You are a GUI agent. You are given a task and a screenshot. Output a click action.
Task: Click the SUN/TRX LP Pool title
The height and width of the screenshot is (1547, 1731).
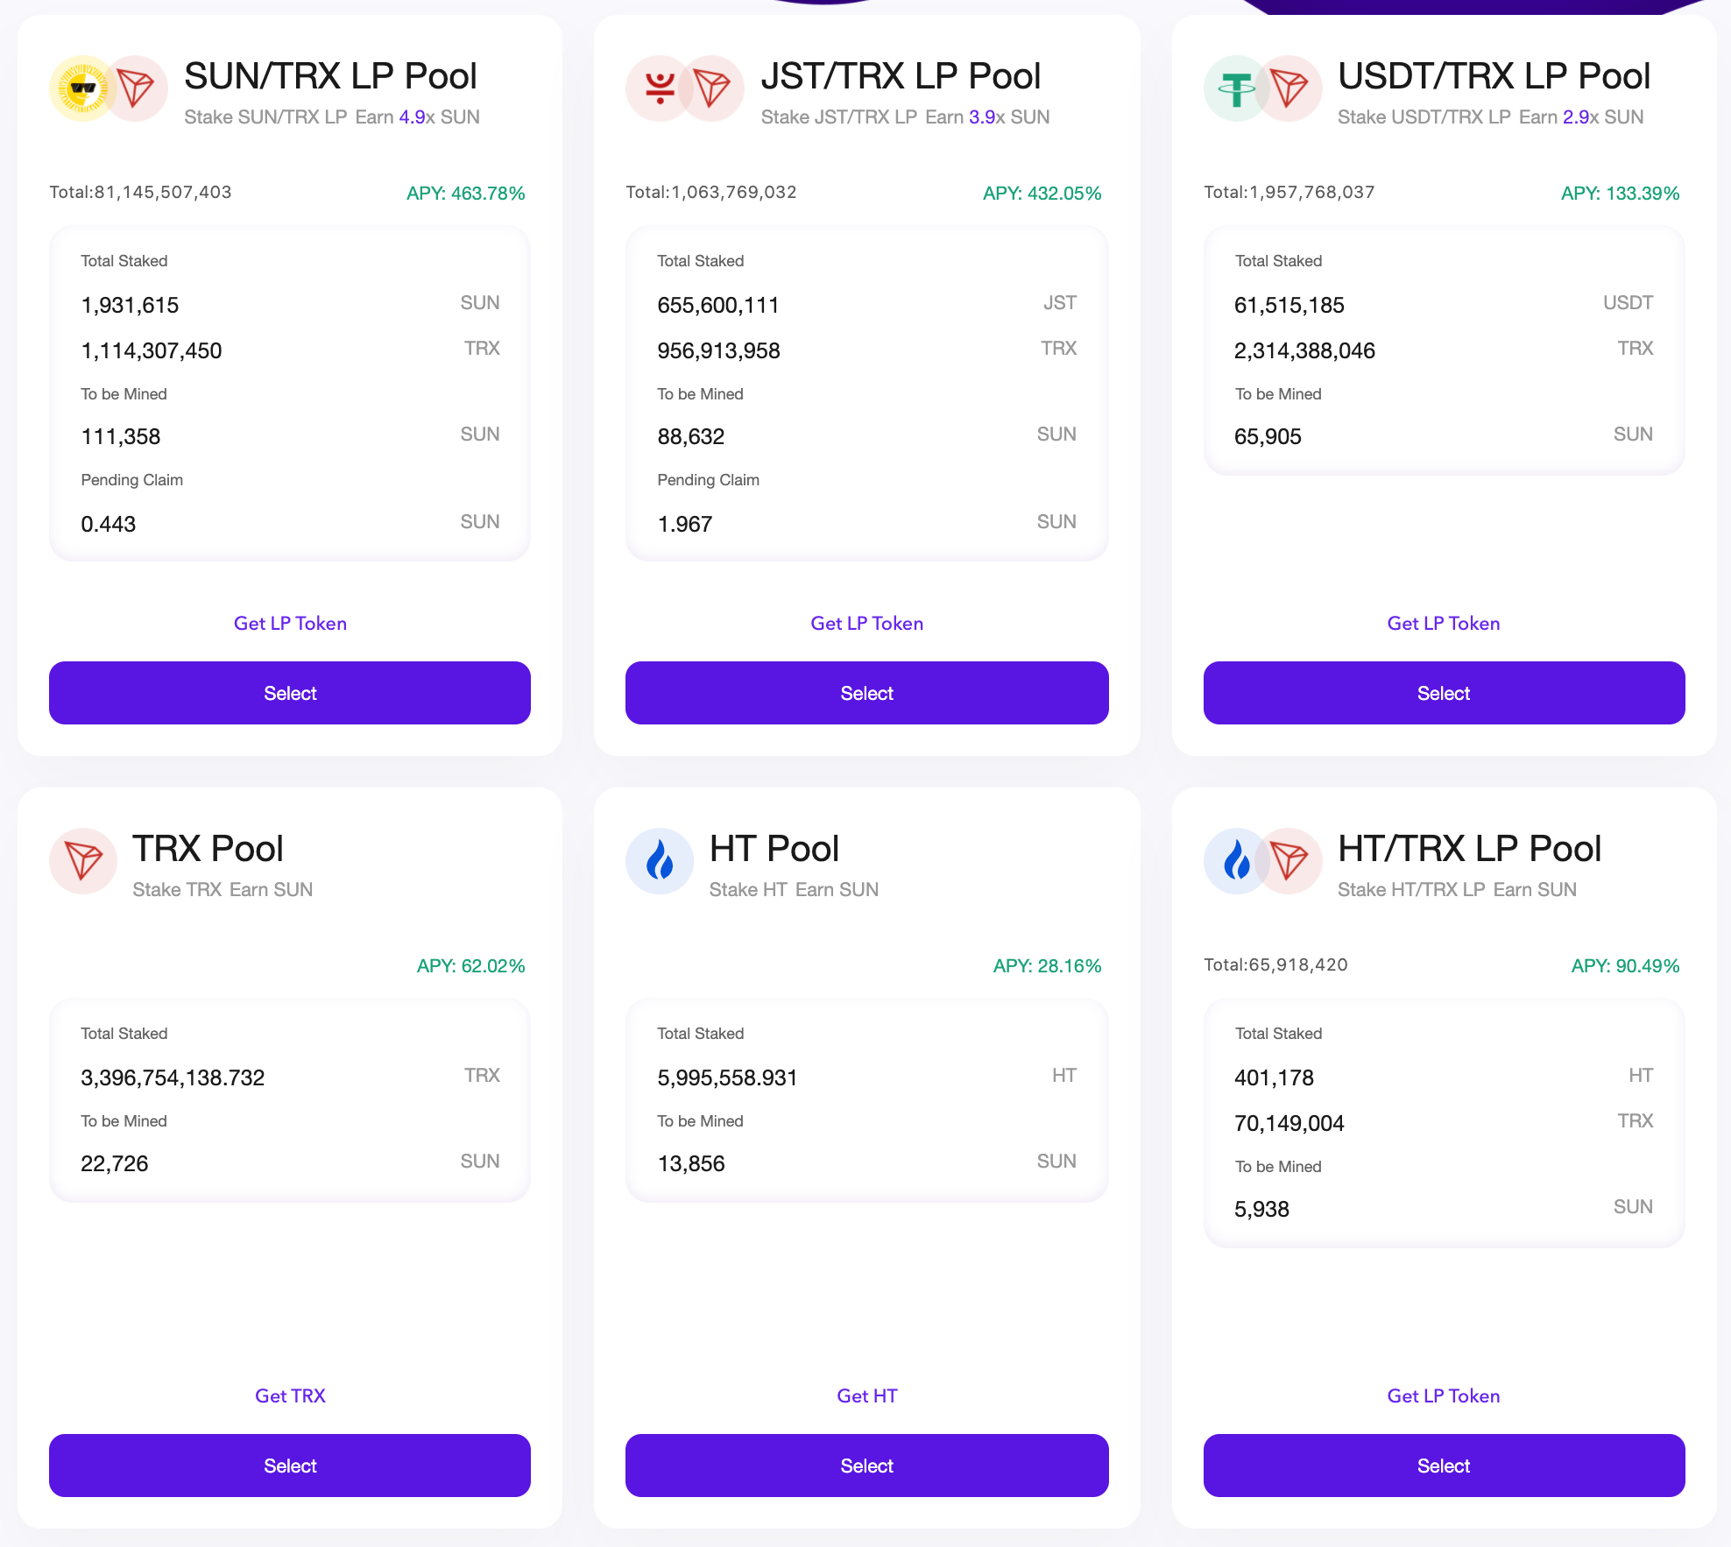[x=330, y=76]
